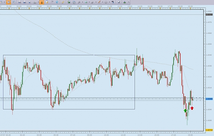Click the grey 1.4376 price label
Viewport: 214px width, 136px height.
click(209, 15)
